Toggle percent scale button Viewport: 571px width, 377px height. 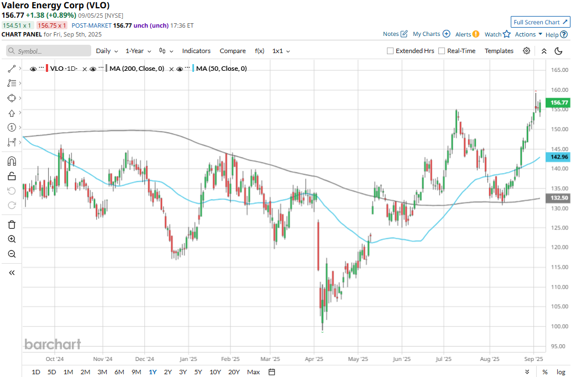click(545, 372)
